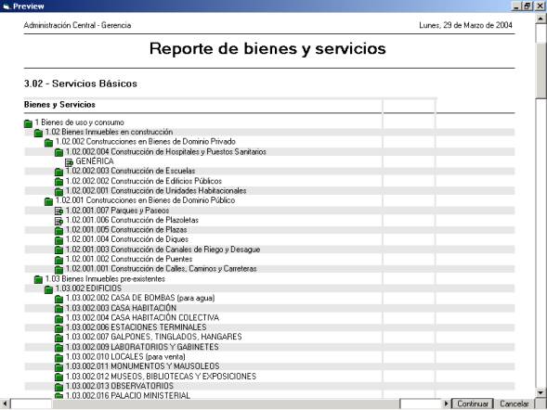Click the Bienes y Servicios column header

[x=59, y=105]
